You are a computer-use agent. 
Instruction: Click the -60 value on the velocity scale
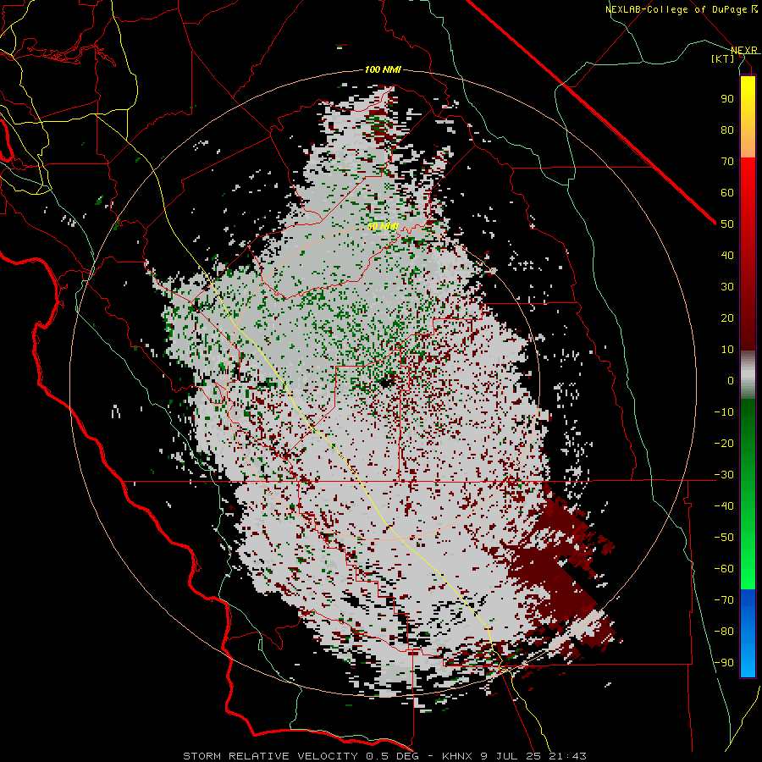click(x=724, y=569)
